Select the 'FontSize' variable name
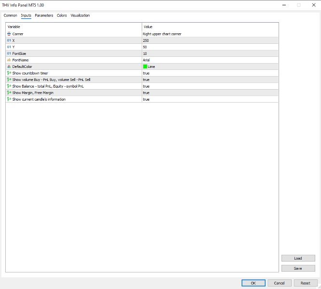 click(x=19, y=53)
